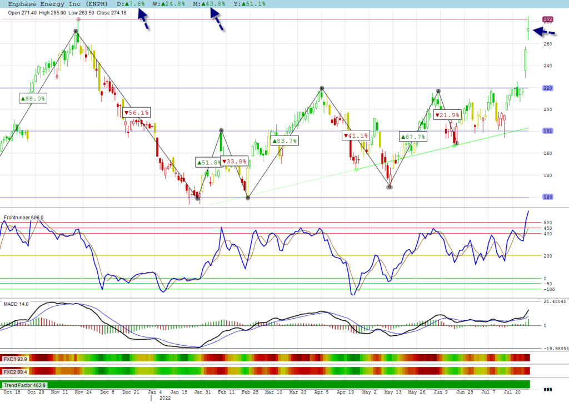The width and height of the screenshot is (569, 408).
Task: Click the May swing low pivot marker
Action: (390, 187)
